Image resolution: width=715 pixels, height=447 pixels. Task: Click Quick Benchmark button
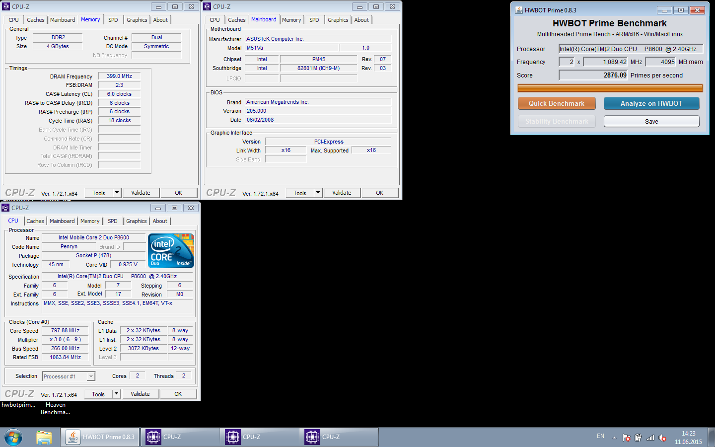[557, 103]
